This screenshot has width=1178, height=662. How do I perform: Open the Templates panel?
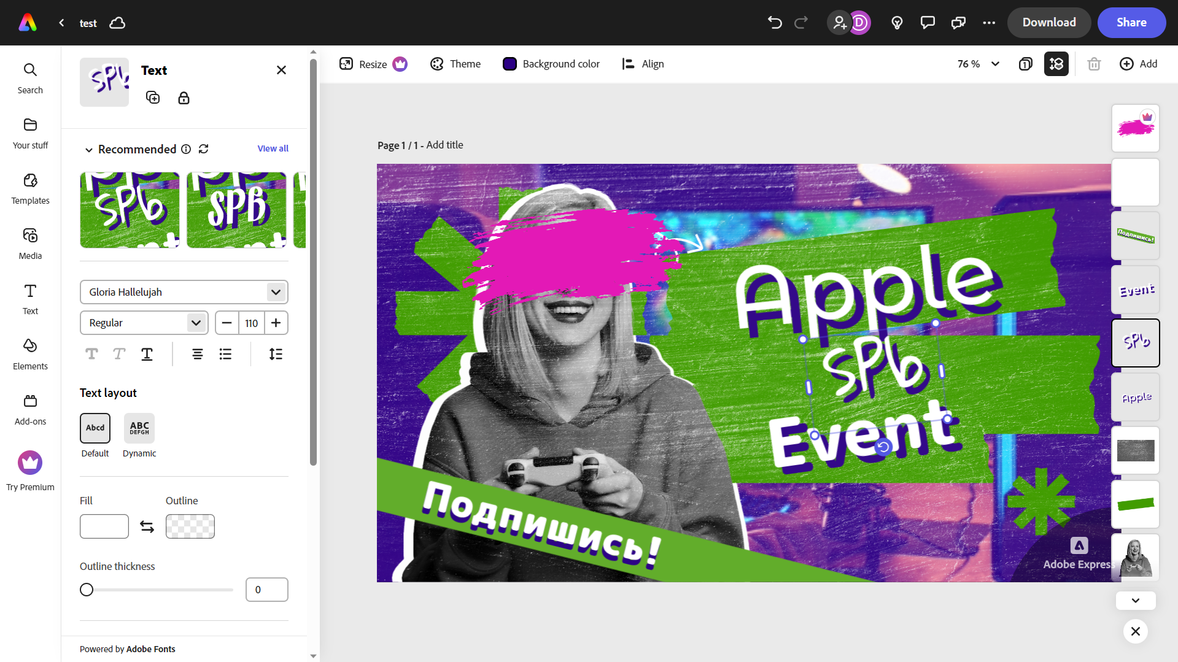[30, 189]
